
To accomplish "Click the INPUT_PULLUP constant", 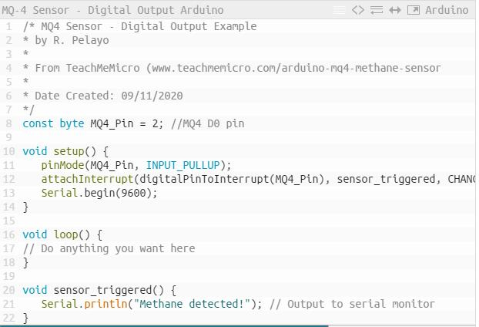I will coord(183,165).
